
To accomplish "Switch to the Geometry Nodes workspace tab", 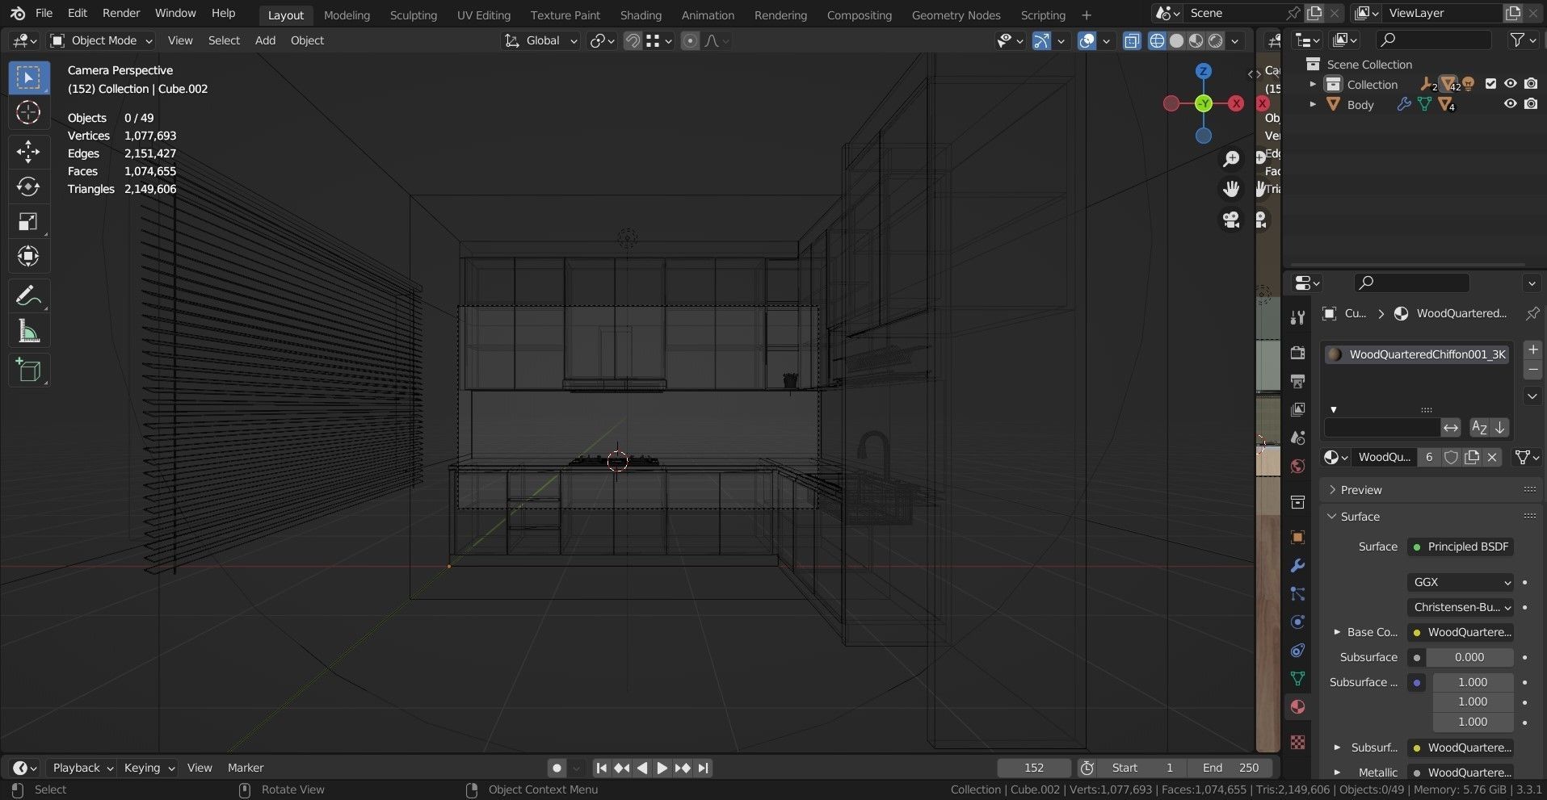I will [x=956, y=15].
